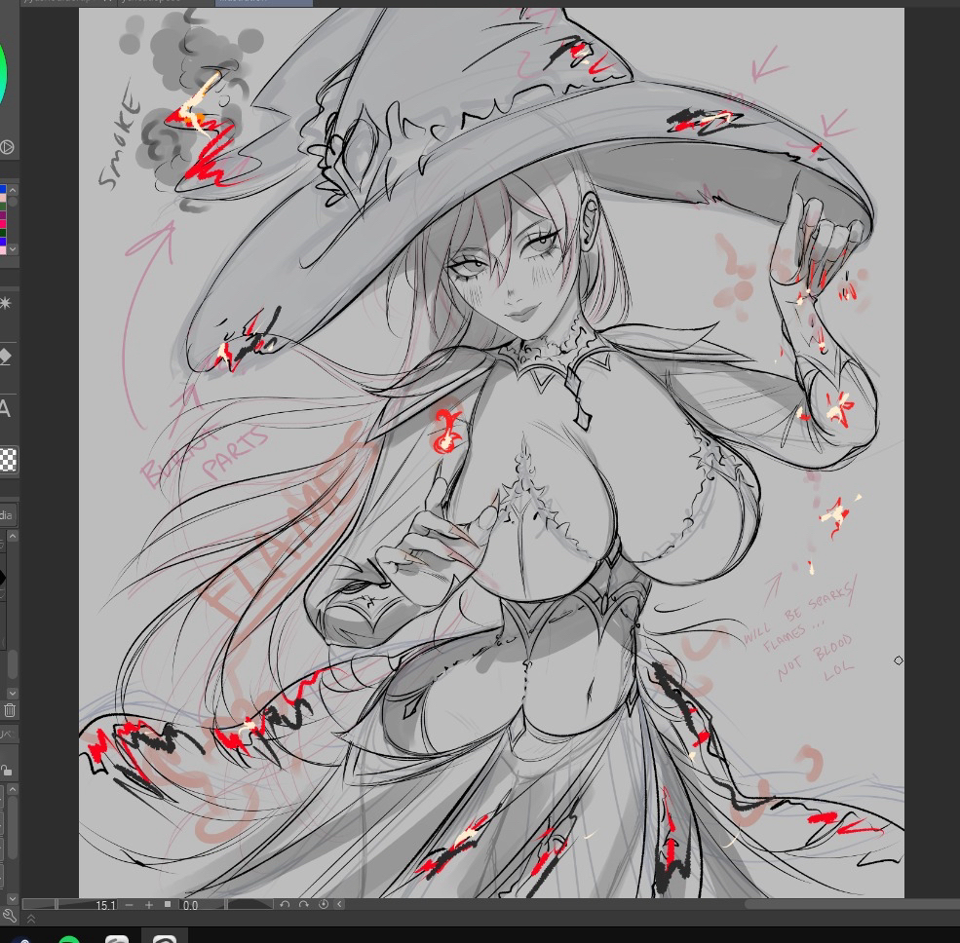Click the wrench settings icon
The height and width of the screenshot is (943, 960).
click(9, 916)
